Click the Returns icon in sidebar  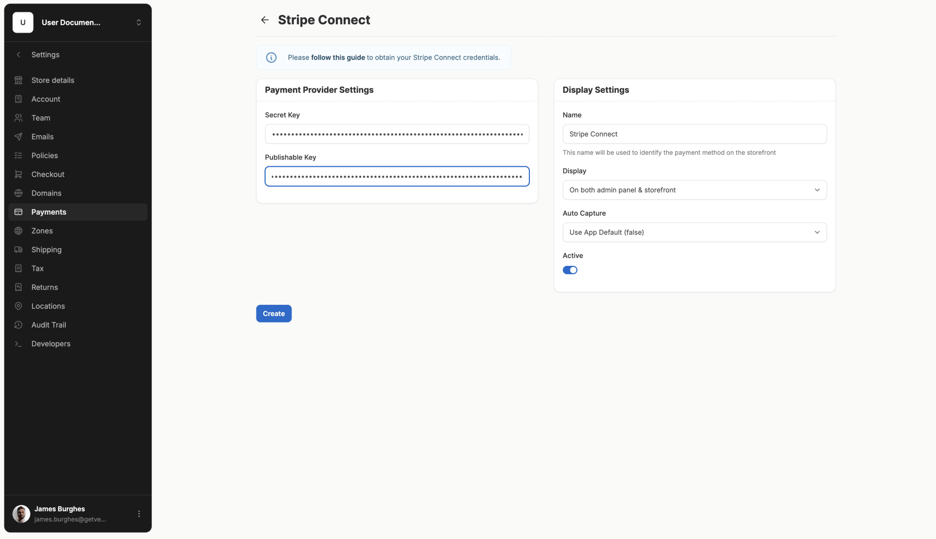(19, 287)
